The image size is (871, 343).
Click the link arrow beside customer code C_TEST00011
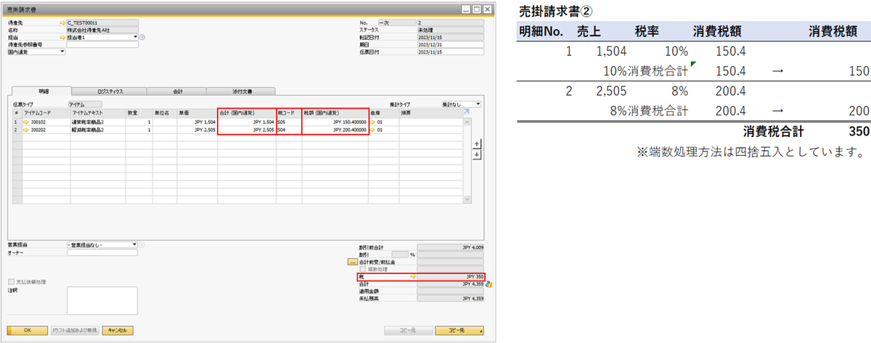pos(62,23)
